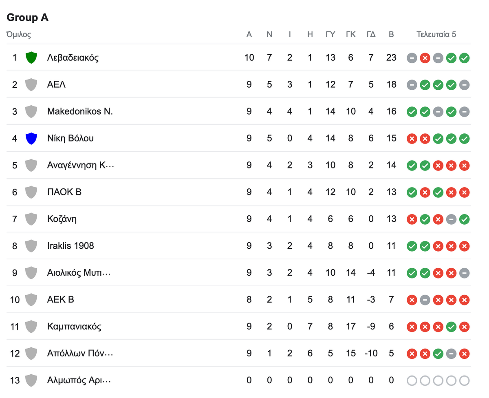Click Κοζάνη grey draw result icon
Screen dimensions: 489x398
point(451,219)
